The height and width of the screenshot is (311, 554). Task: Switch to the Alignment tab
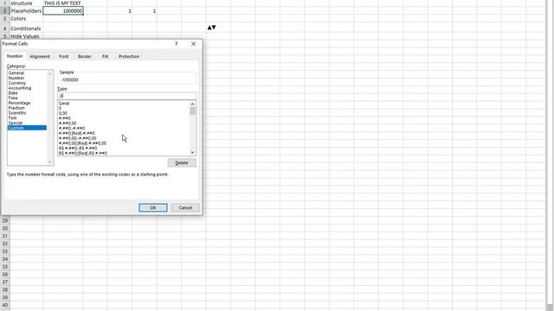click(40, 56)
